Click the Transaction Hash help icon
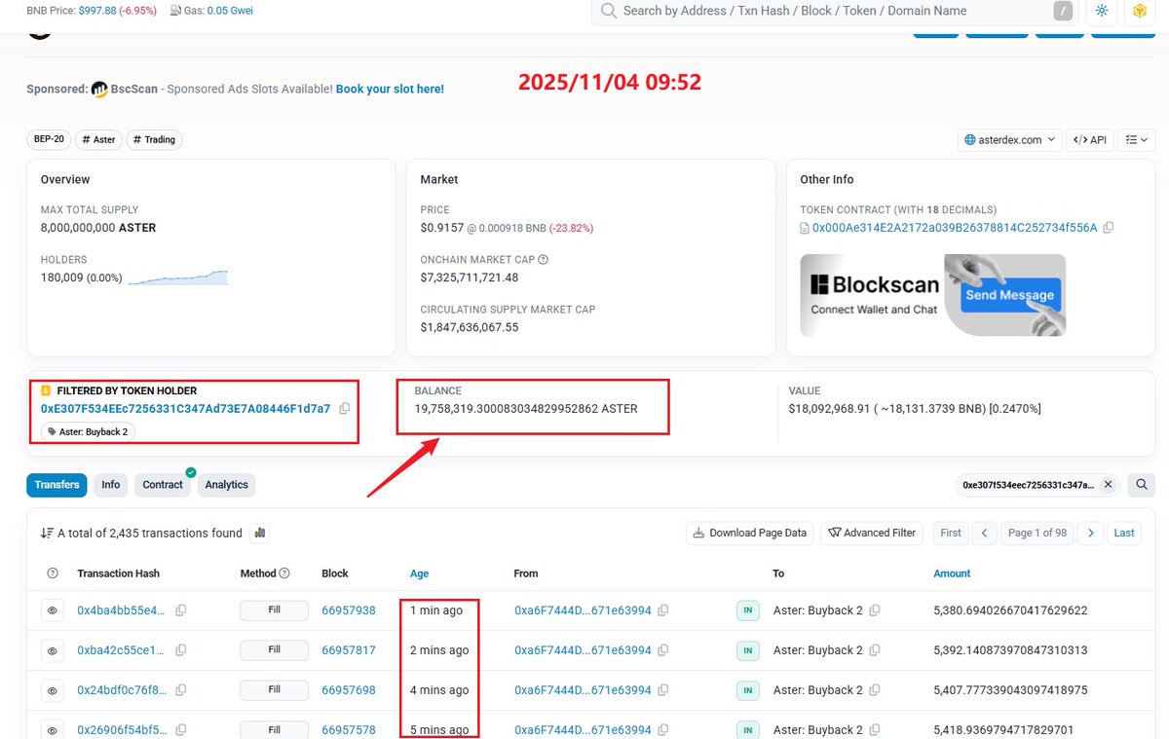This screenshot has width=1169, height=739. click(x=53, y=573)
